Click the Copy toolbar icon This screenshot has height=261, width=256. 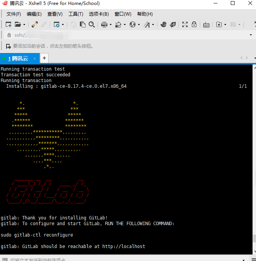click(73, 25)
